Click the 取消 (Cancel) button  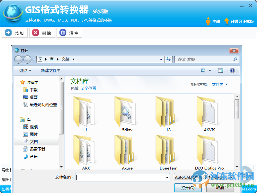220,188
